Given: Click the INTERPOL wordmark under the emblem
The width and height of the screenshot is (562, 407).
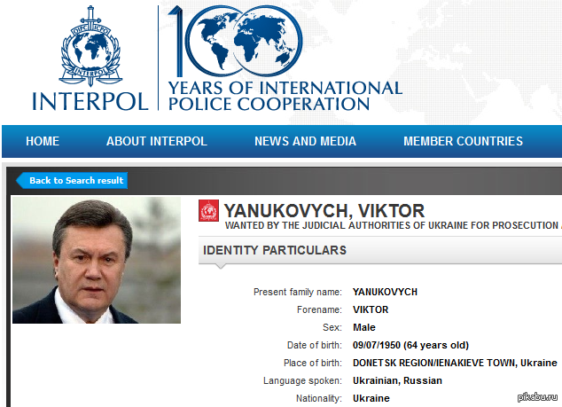Looking at the screenshot, I should click(90, 100).
